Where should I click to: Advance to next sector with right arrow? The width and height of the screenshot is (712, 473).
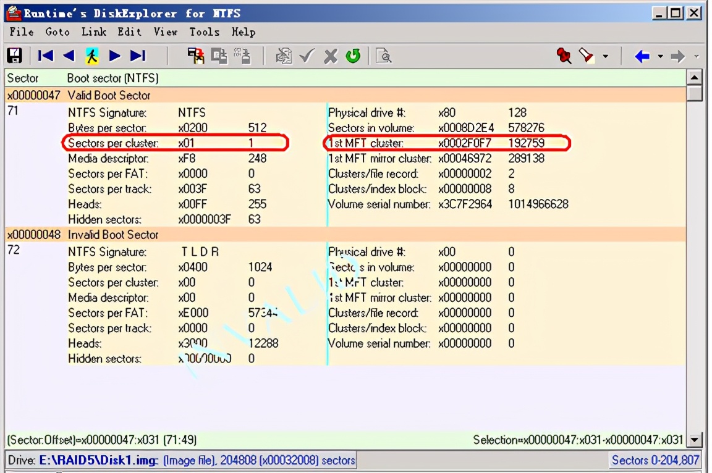(115, 56)
